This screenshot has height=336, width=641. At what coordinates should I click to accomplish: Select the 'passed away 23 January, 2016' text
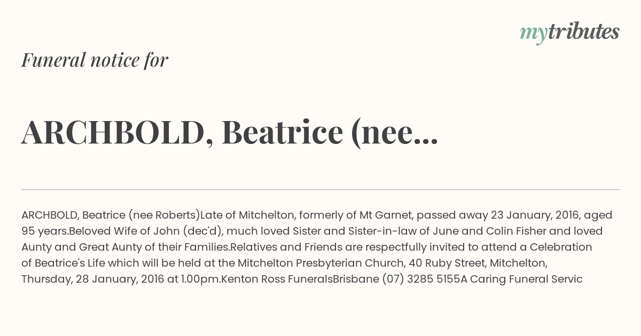[x=498, y=215]
